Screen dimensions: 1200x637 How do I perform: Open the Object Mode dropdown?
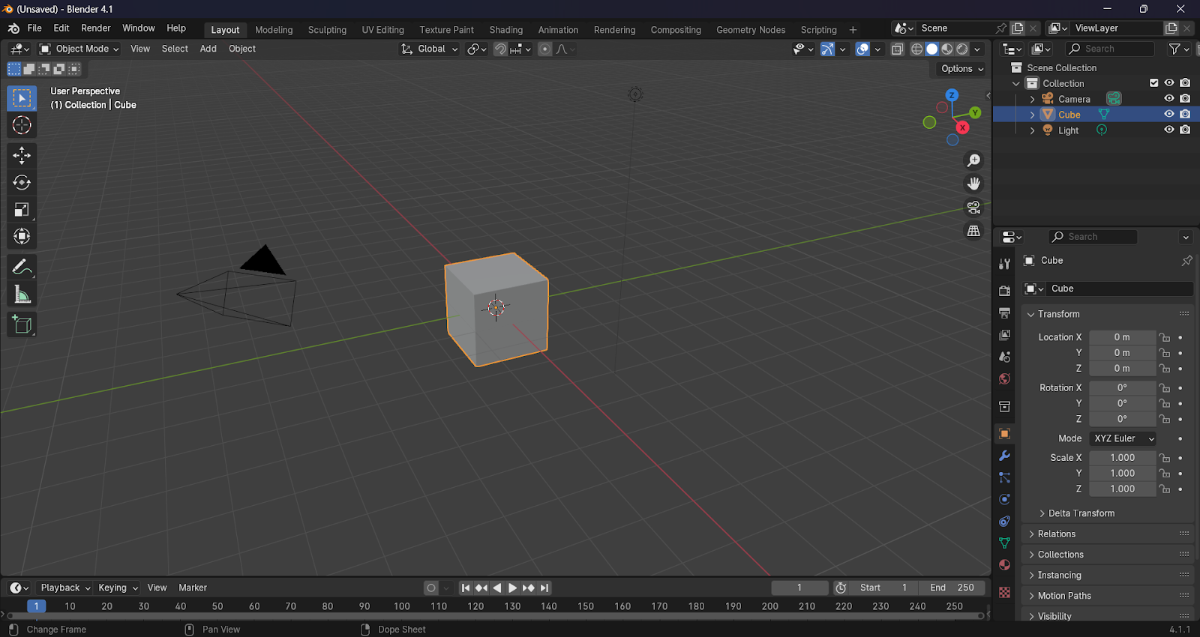[79, 49]
